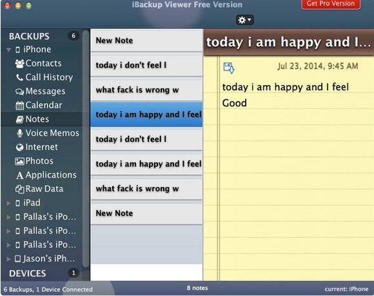The width and height of the screenshot is (374, 296).
Task: Select the Internet globe item
Action: pyautogui.click(x=37, y=147)
